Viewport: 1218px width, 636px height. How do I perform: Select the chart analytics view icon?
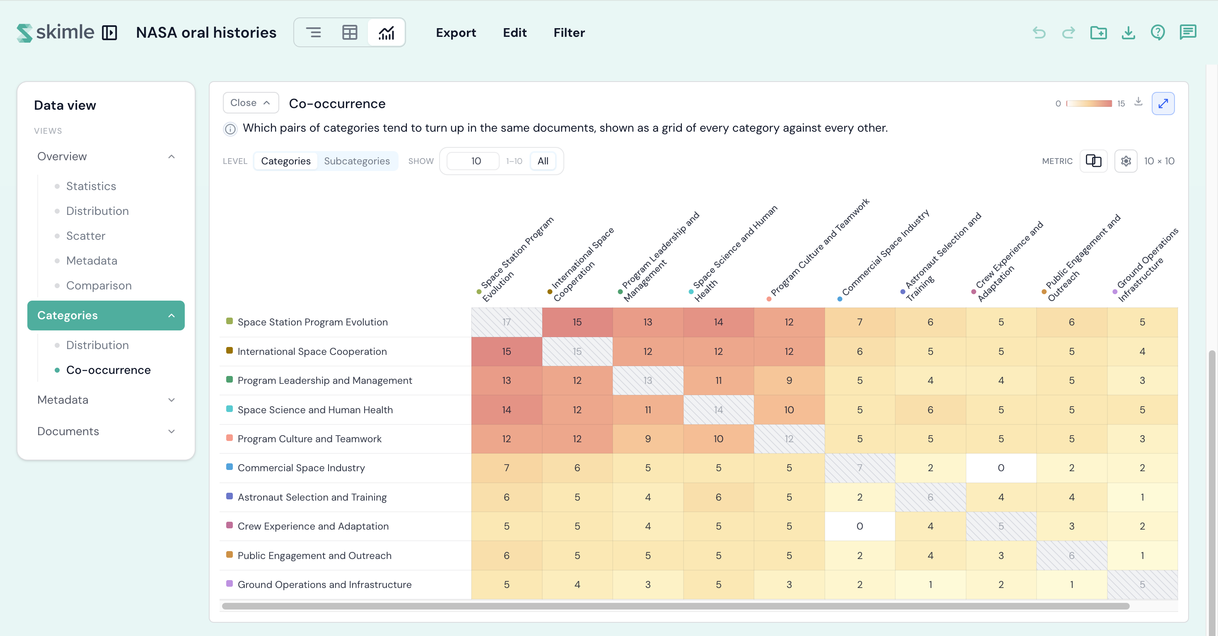[386, 33]
